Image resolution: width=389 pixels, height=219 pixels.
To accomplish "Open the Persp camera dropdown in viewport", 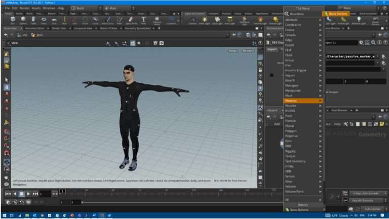I will (233, 51).
